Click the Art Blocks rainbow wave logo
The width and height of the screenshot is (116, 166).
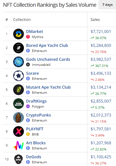click(19, 145)
